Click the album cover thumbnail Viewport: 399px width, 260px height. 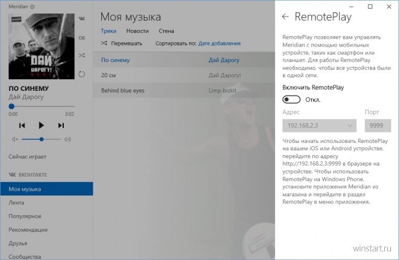(x=42, y=46)
